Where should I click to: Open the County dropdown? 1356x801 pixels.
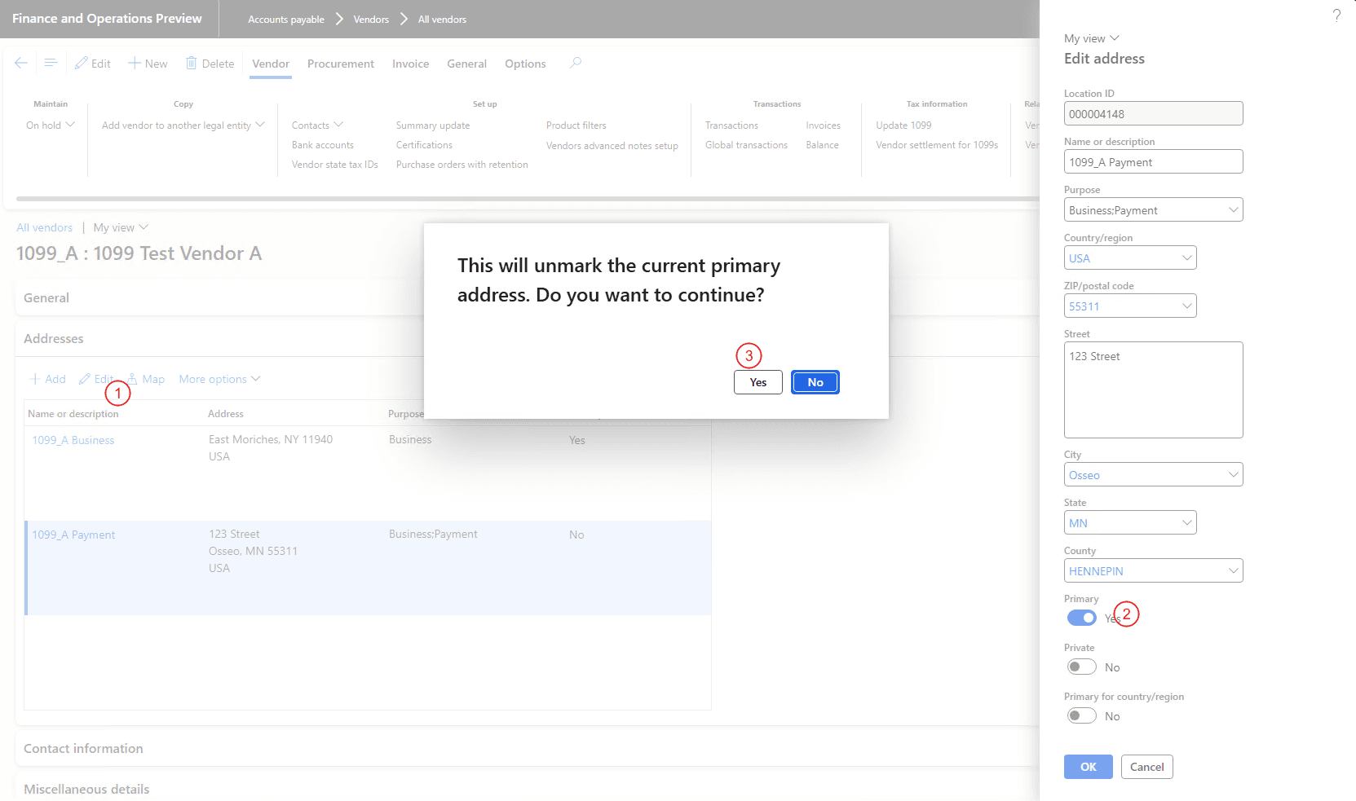1234,571
